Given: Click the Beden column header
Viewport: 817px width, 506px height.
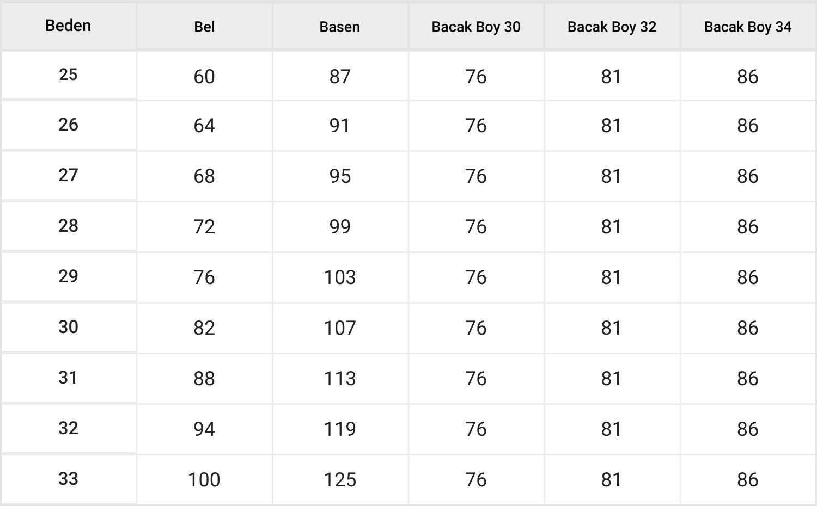Looking at the screenshot, I should coord(68,26).
